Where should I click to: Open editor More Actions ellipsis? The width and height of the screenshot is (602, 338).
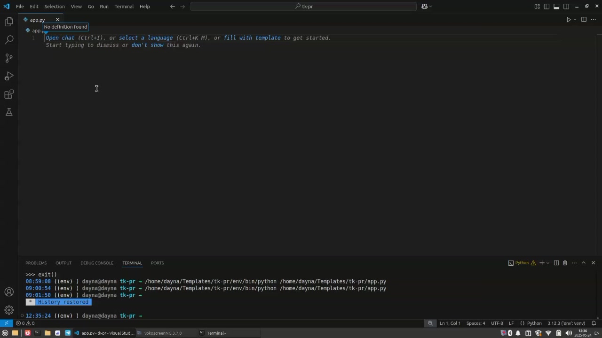[x=593, y=20]
